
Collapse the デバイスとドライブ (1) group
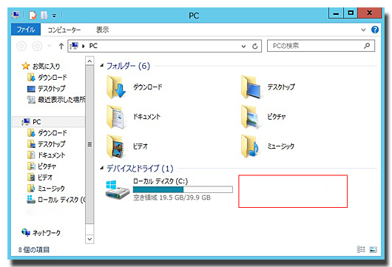click(102, 168)
